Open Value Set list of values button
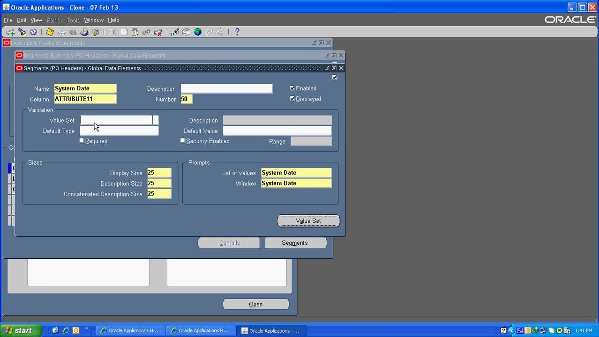Image resolution: width=599 pixels, height=337 pixels. 156,120
